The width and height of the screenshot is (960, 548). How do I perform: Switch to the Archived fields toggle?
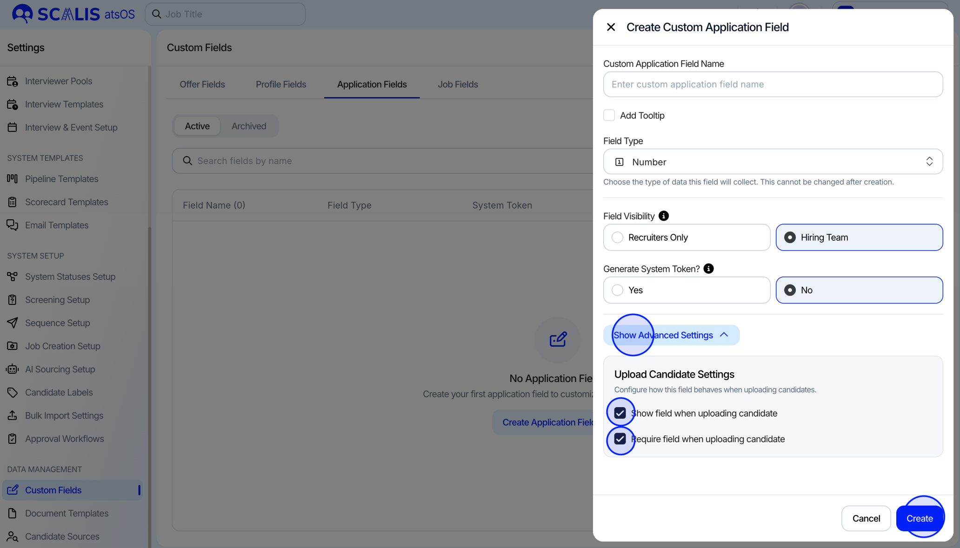pyautogui.click(x=249, y=126)
